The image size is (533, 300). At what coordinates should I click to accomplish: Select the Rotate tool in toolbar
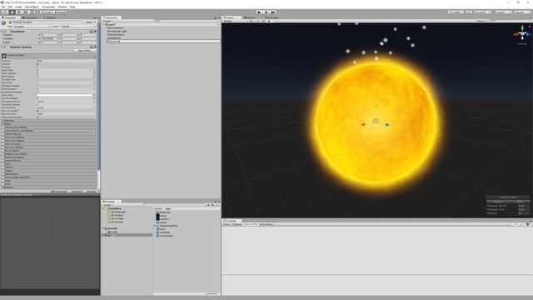(19, 12)
